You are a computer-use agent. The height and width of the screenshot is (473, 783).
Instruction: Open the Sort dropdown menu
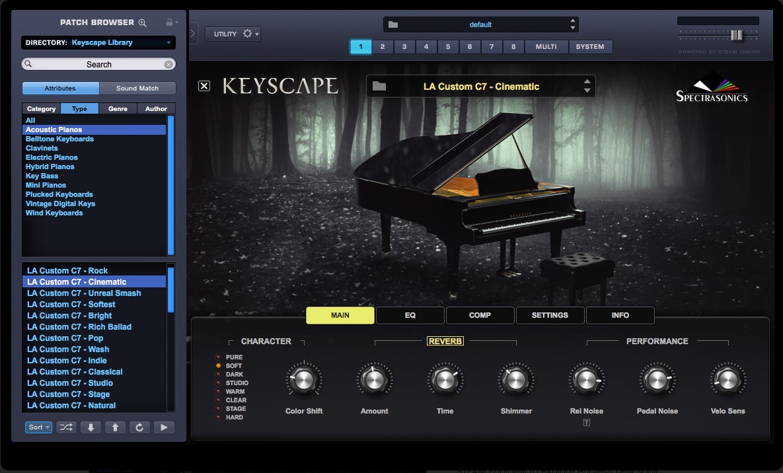pyautogui.click(x=39, y=427)
